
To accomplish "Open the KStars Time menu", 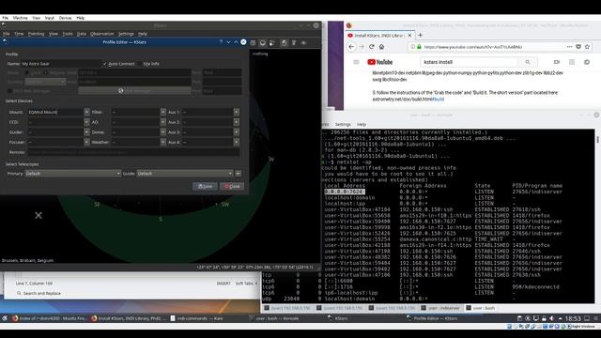I will [x=19, y=34].
